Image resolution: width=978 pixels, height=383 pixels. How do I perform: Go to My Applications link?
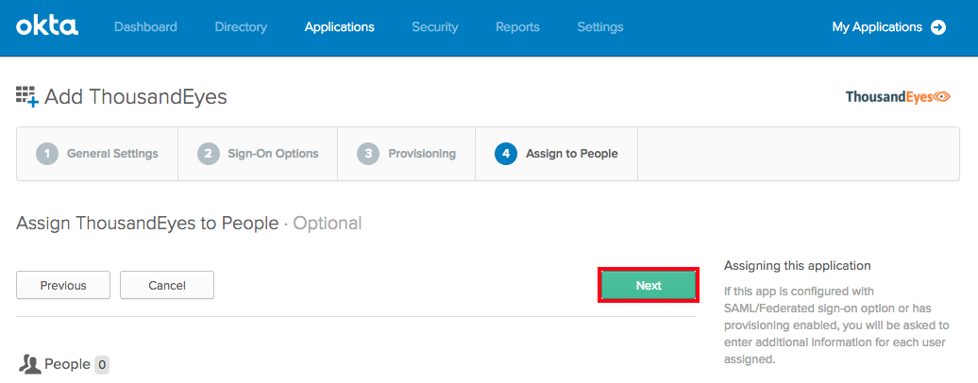pos(877,26)
